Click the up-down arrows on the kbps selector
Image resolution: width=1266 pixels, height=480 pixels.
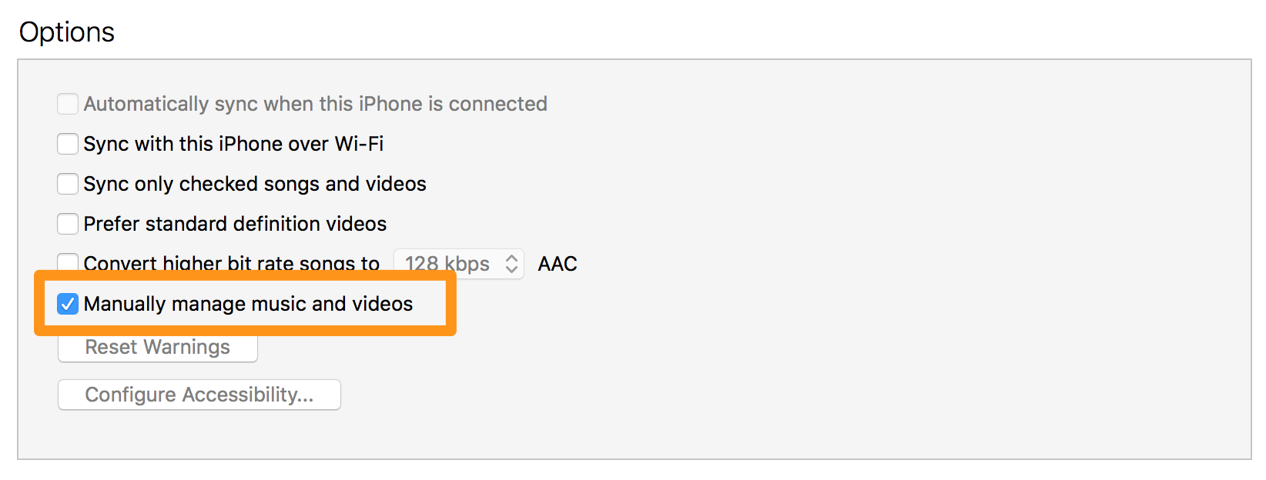pos(511,264)
